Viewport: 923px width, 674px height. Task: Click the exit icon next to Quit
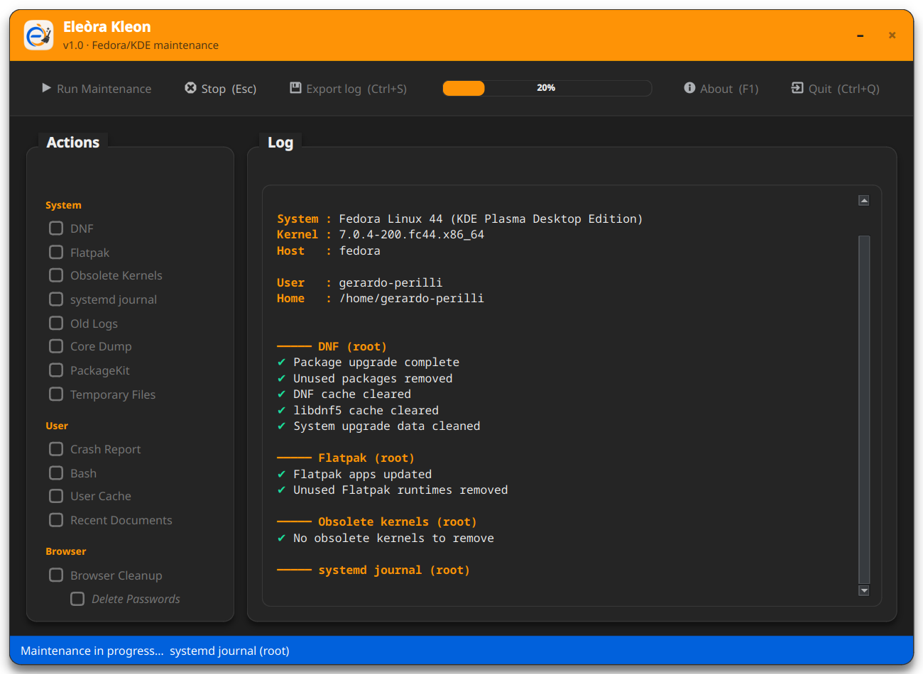pyautogui.click(x=797, y=88)
